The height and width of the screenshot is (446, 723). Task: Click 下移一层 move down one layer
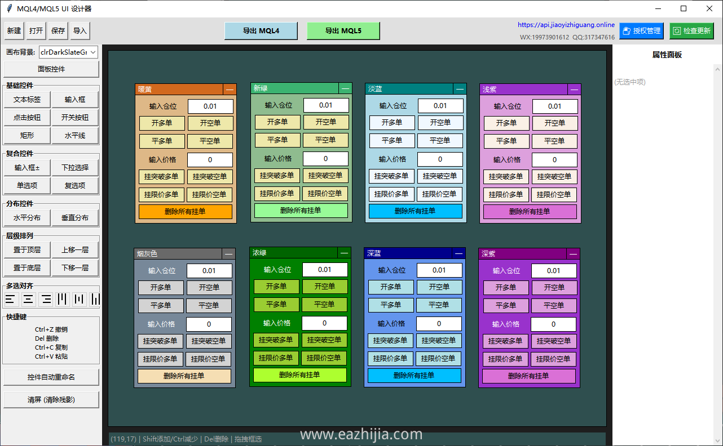tap(75, 268)
